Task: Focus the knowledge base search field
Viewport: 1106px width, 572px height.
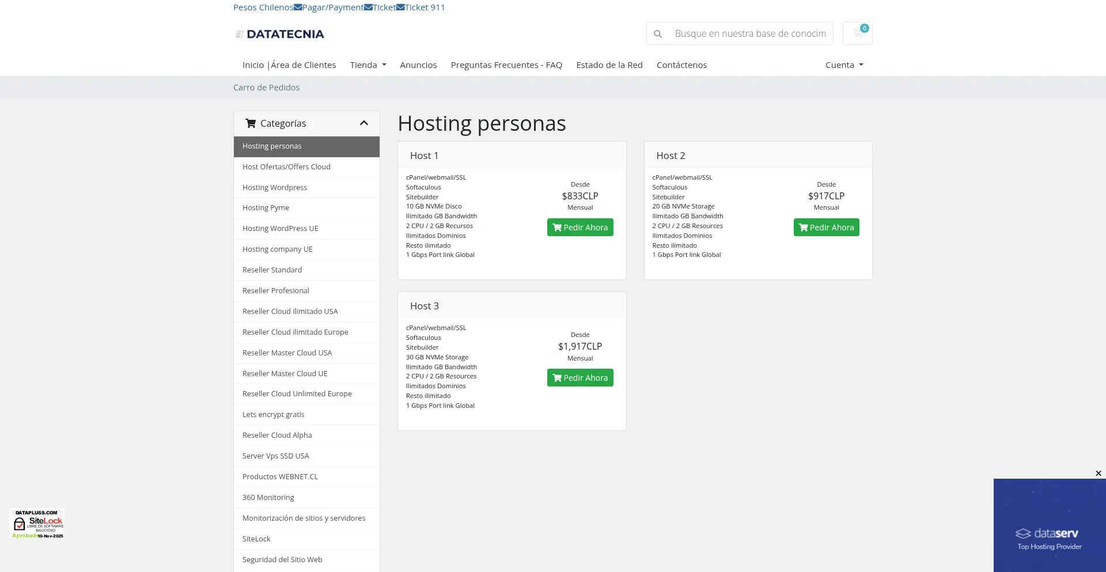Action: 750,34
